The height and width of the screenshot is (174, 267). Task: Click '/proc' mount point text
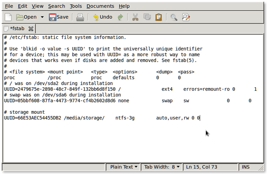54,77
